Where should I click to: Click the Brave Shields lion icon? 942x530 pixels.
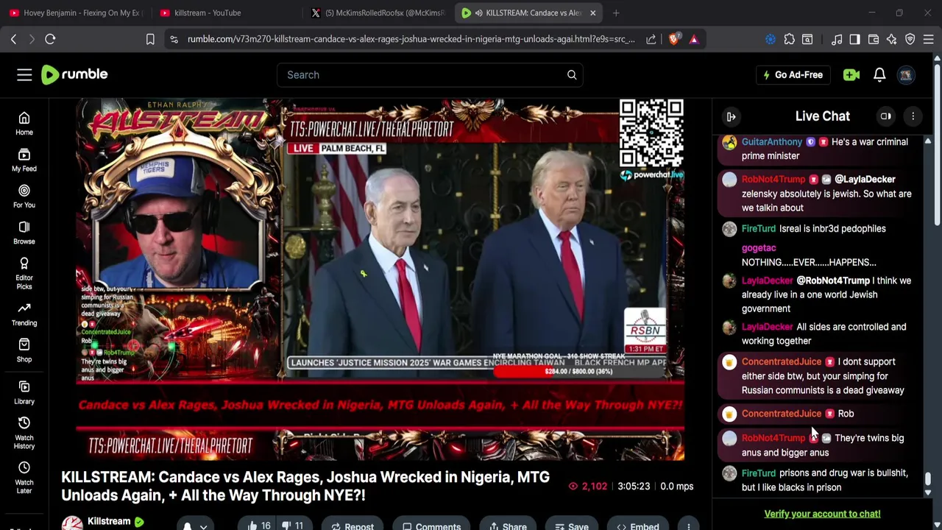[x=673, y=39]
